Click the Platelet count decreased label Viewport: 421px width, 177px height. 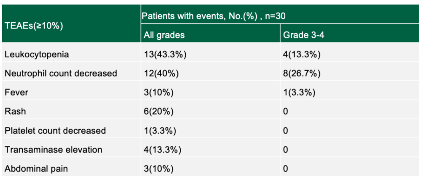coord(55,131)
